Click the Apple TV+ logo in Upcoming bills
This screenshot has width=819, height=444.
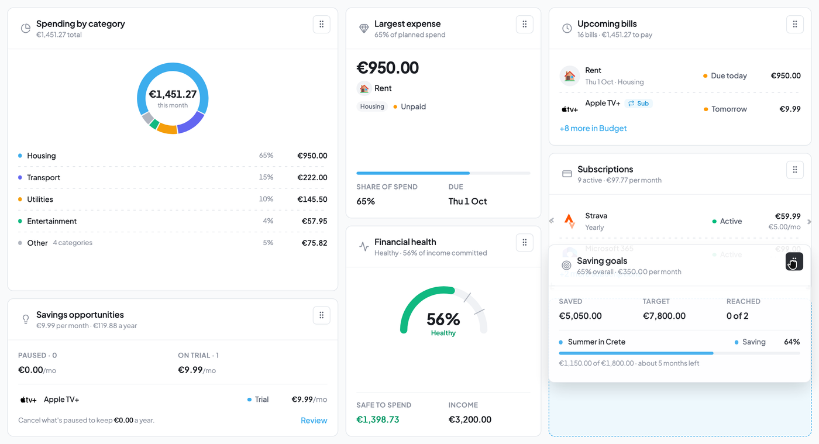pos(570,109)
